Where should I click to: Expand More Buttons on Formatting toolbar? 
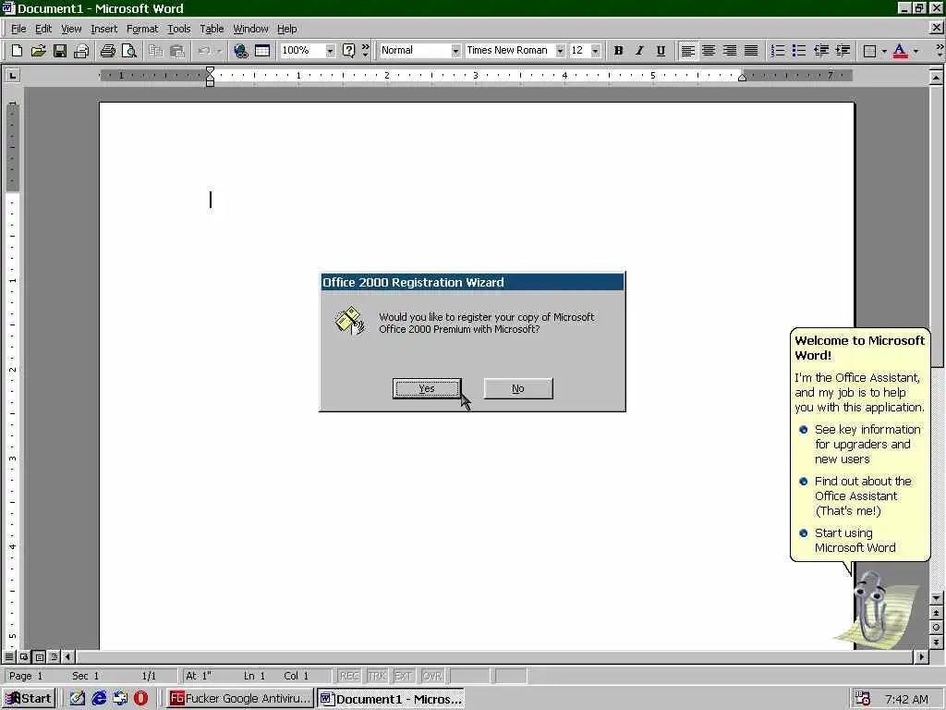pyautogui.click(x=940, y=51)
